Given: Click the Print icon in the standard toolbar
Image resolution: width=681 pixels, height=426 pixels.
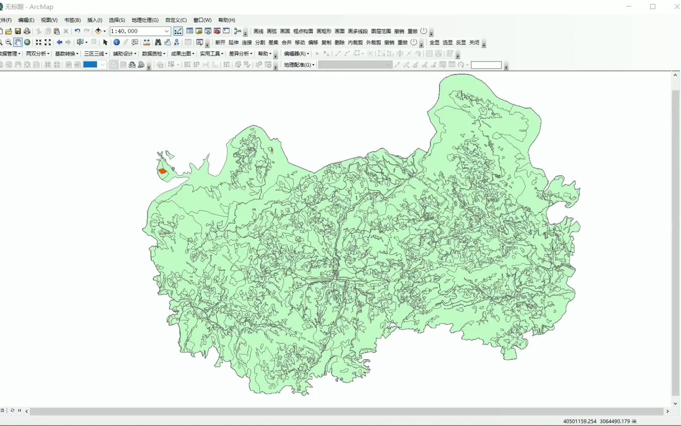Looking at the screenshot, I should [27, 31].
